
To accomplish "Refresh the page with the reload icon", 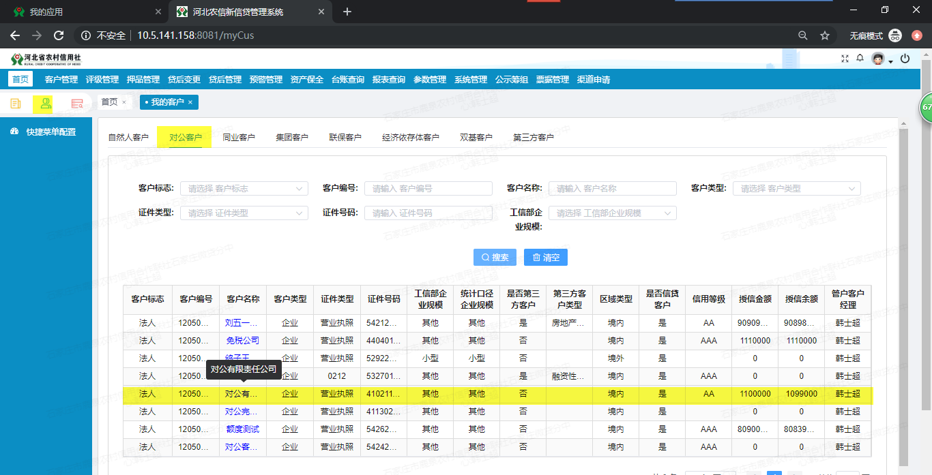I will coord(58,35).
